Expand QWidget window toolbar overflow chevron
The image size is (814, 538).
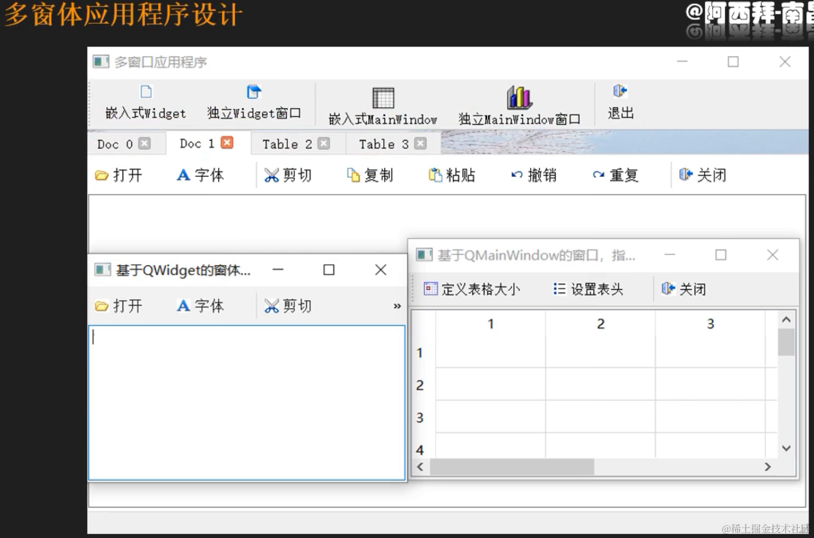[397, 306]
